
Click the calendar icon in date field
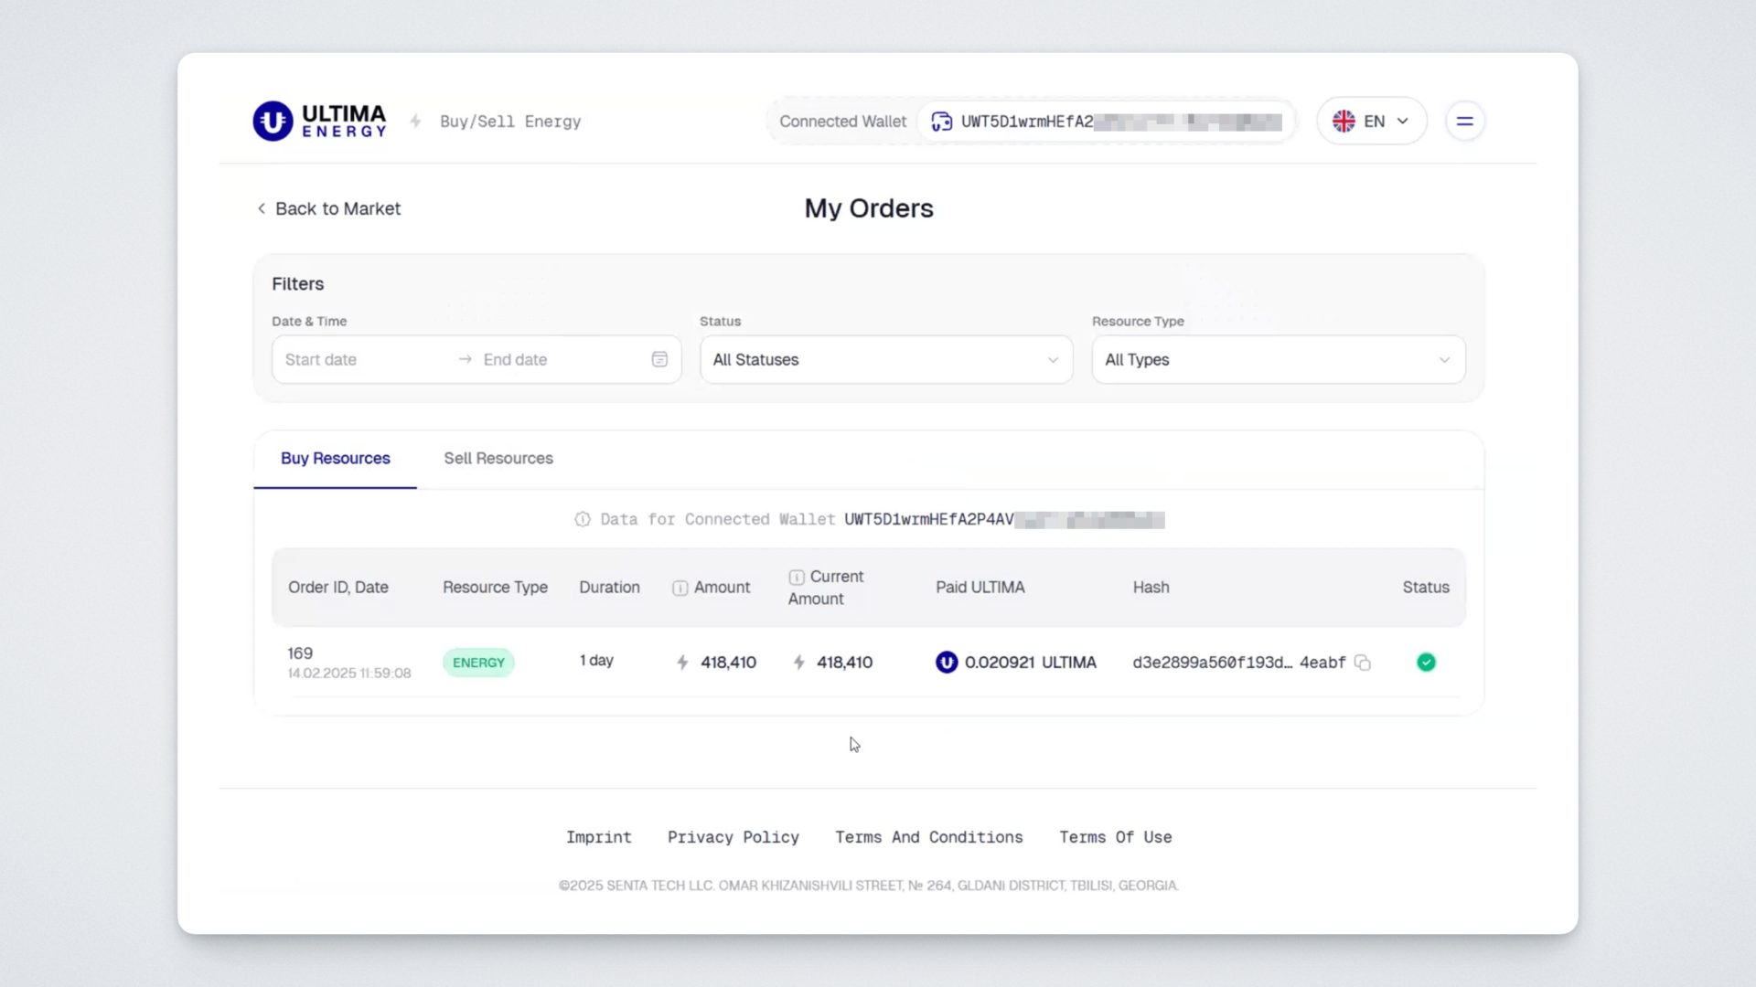point(659,359)
